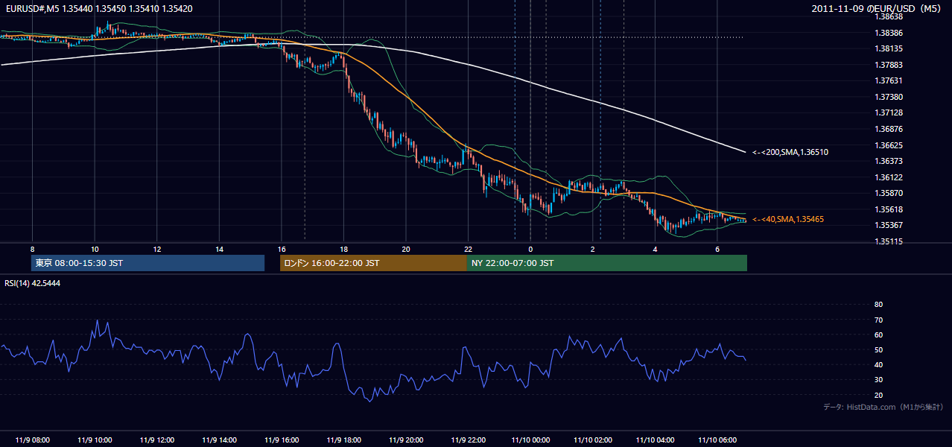Image resolution: width=952 pixels, height=447 pixels.
Task: Click the 1.36122 price axis label
Action: click(x=889, y=177)
